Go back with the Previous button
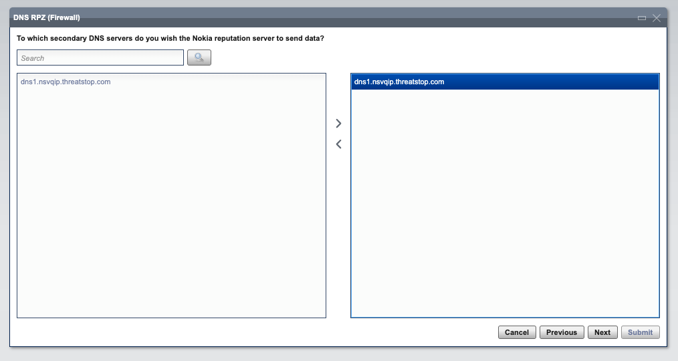 [x=561, y=332]
